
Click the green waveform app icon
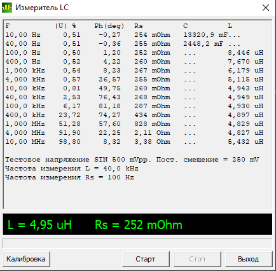pos(7,8)
